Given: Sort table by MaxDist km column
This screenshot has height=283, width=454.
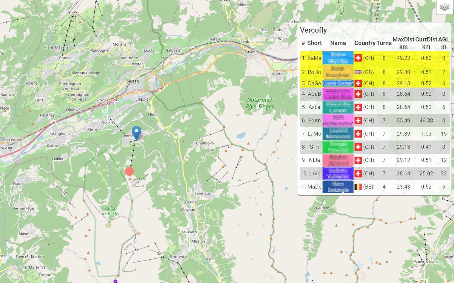Looking at the screenshot, I should point(403,43).
